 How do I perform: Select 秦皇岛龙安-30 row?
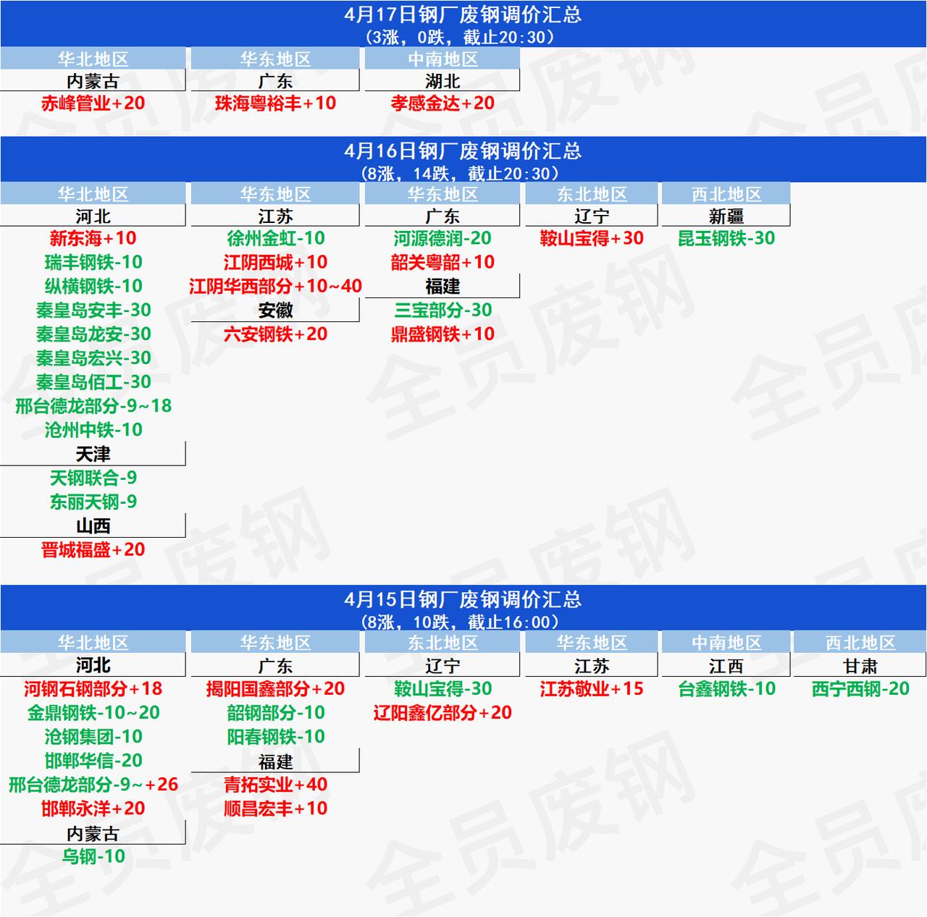pyautogui.click(x=93, y=334)
